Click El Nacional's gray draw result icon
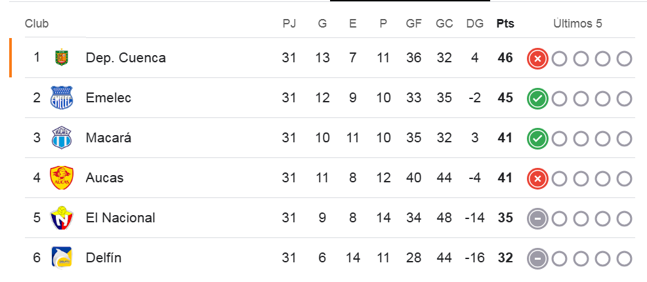Screen dimensions: 647x282 tap(537, 218)
